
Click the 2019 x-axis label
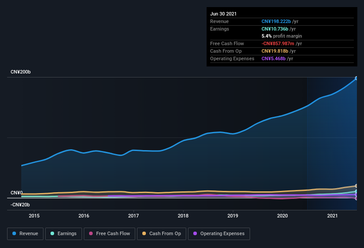click(233, 216)
